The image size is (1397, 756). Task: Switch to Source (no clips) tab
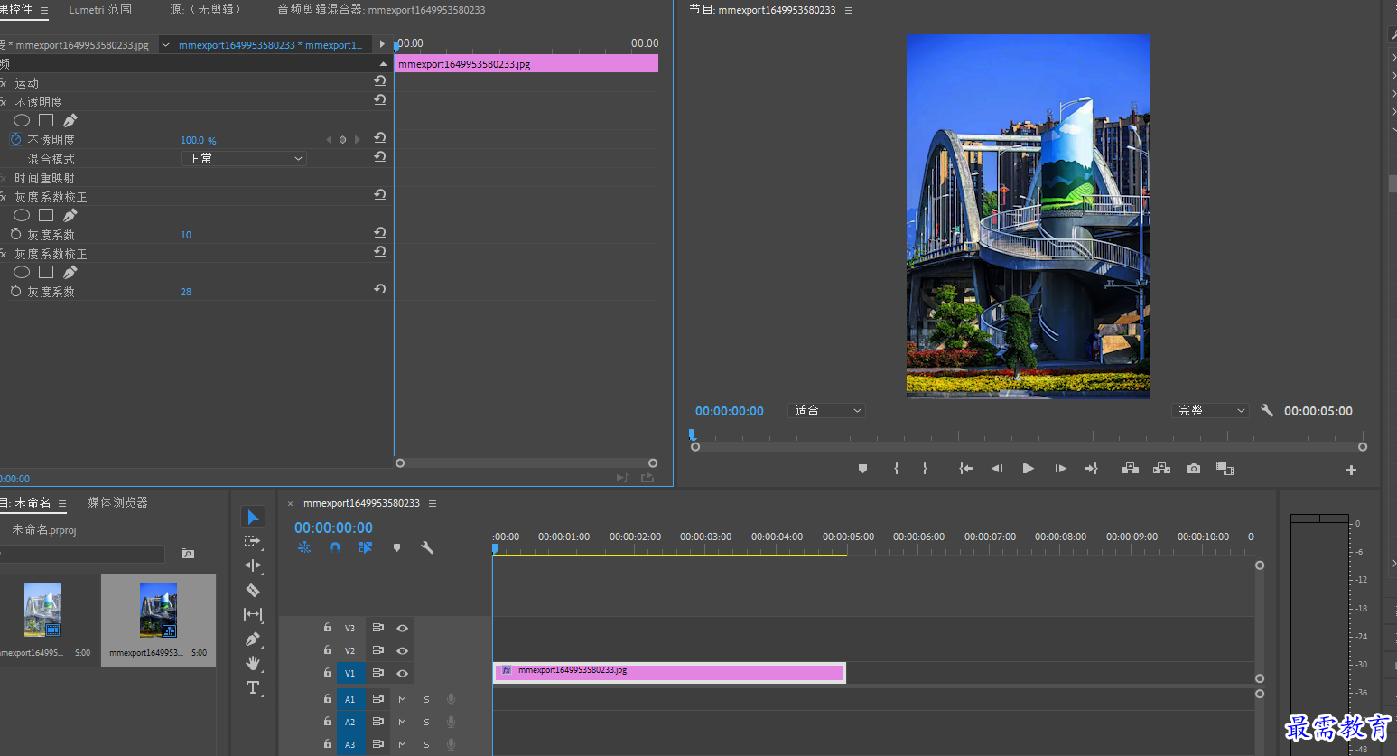click(x=205, y=10)
